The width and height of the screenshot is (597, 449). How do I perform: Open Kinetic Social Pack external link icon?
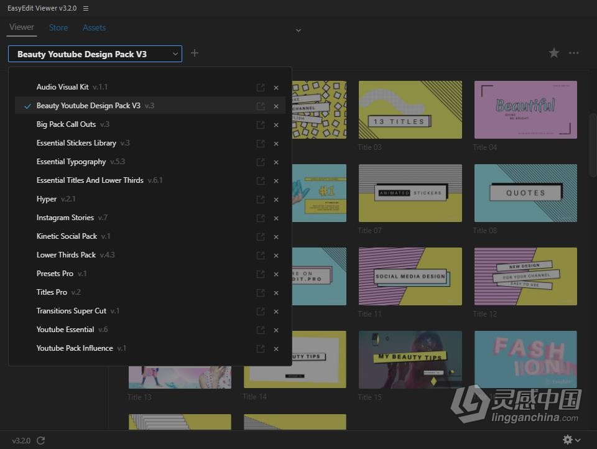pos(261,237)
